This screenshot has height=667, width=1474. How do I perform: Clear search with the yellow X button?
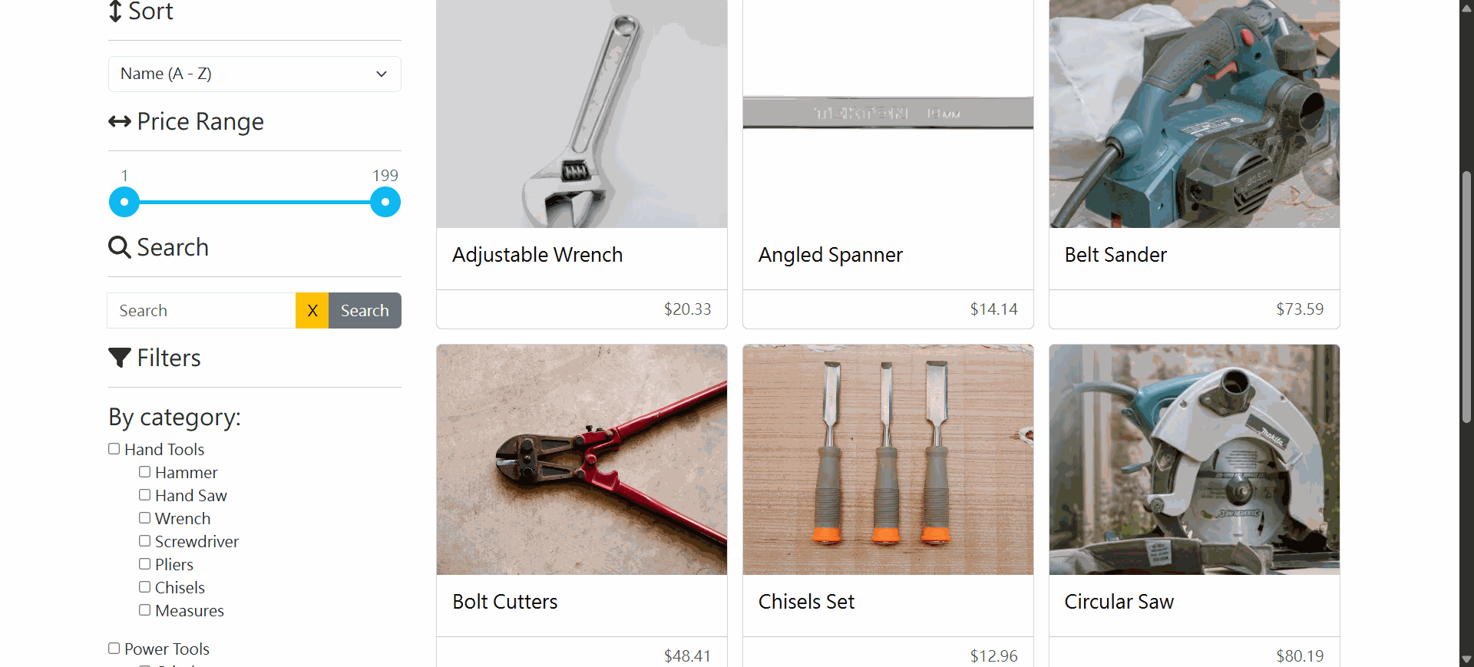point(312,310)
